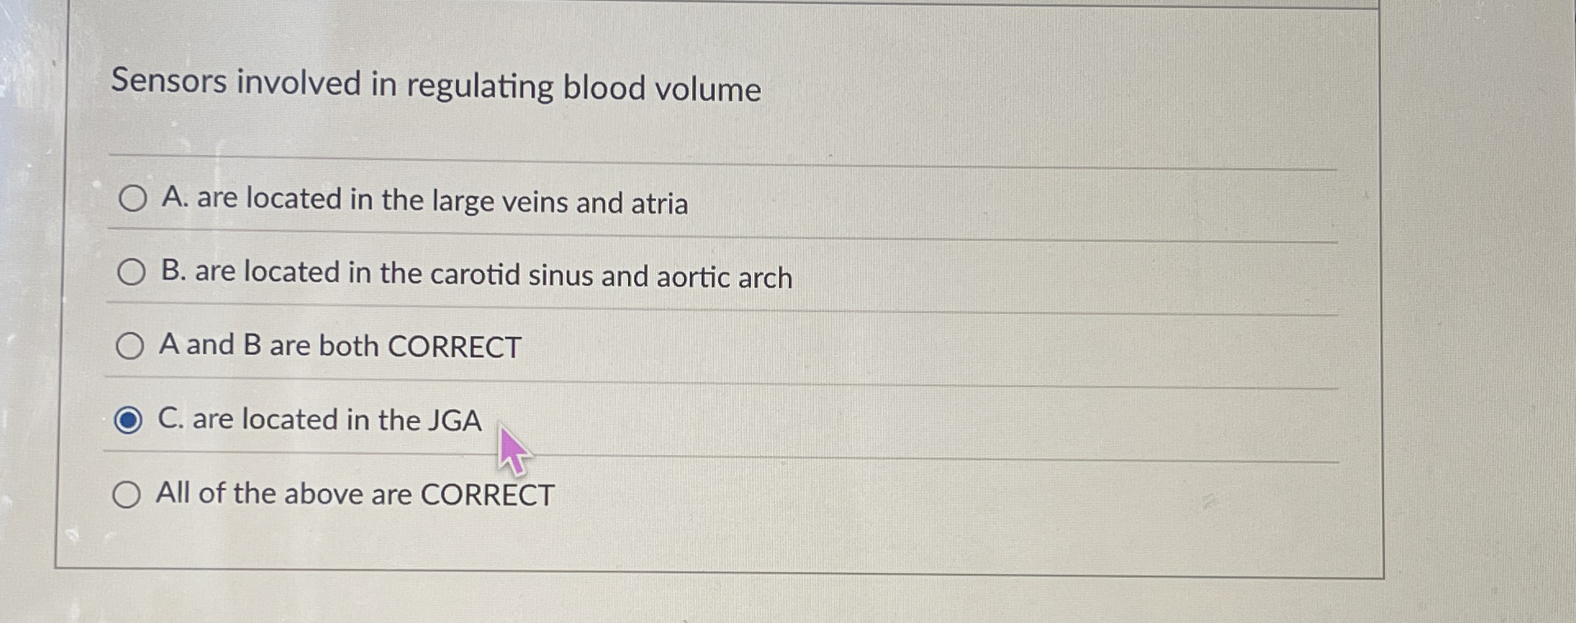This screenshot has width=1576, height=623.
Task: Select the 'All of the above are CORRECT' radio button
Action: [128, 493]
